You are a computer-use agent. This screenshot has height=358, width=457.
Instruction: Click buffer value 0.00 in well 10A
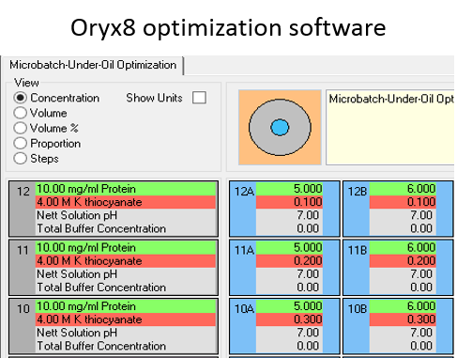[289, 346]
